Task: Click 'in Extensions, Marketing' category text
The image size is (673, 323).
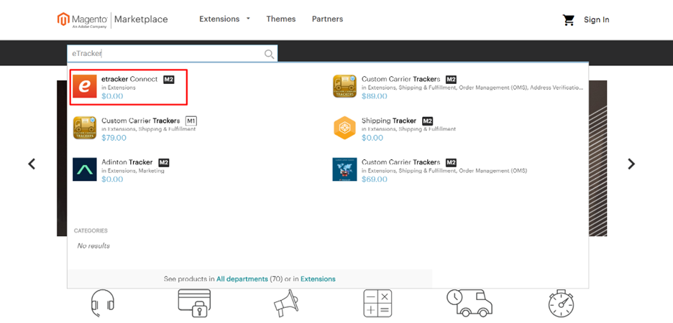Action: pos(133,171)
